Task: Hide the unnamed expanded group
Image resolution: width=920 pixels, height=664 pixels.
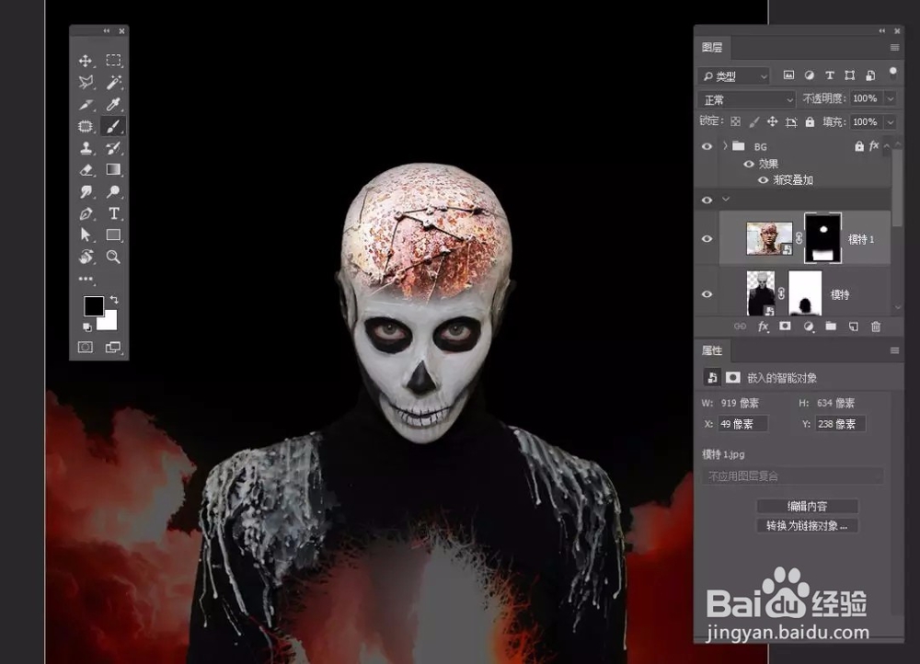Action: click(x=707, y=200)
